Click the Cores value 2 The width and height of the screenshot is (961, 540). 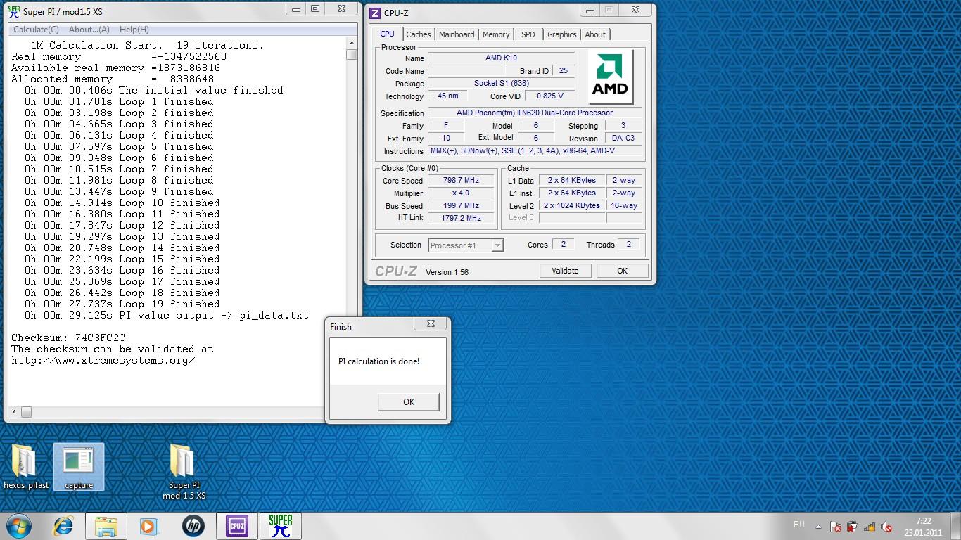pos(563,244)
